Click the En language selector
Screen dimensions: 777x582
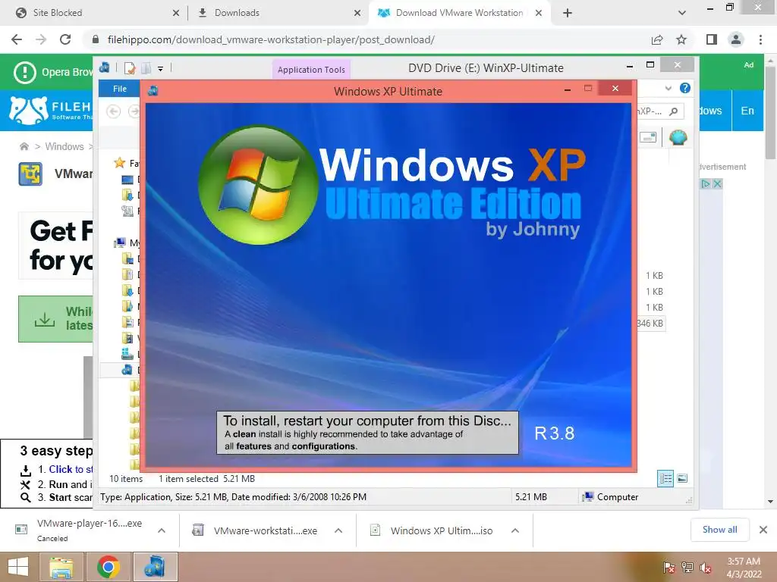pos(747,111)
